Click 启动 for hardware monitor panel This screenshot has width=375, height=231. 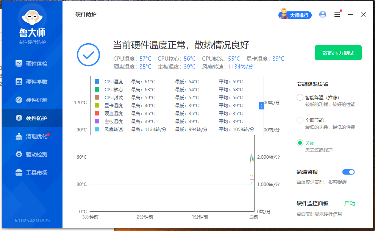[350, 203]
